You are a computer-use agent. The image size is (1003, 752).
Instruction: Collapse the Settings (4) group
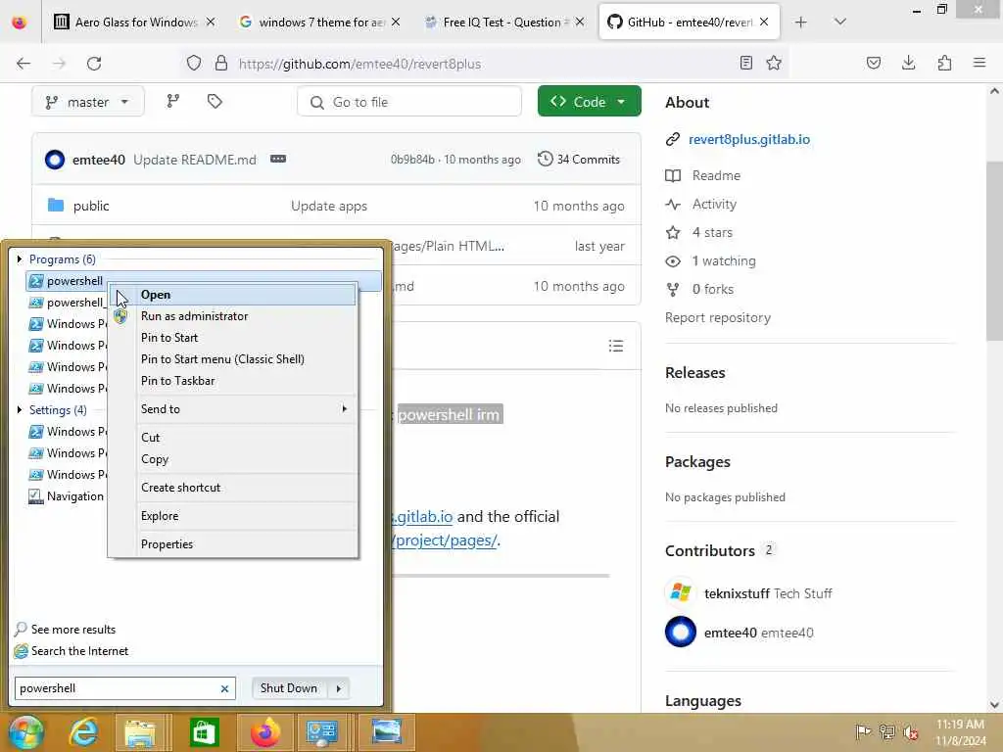pyautogui.click(x=20, y=410)
